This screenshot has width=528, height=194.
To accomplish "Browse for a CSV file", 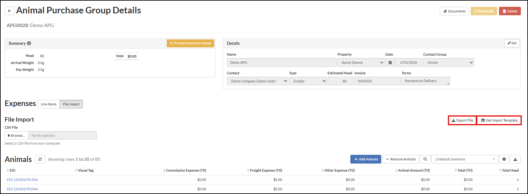I will tap(17, 136).
